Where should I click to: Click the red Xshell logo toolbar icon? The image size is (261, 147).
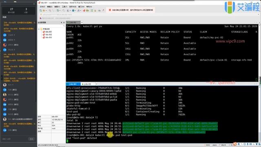[x=84, y=11]
